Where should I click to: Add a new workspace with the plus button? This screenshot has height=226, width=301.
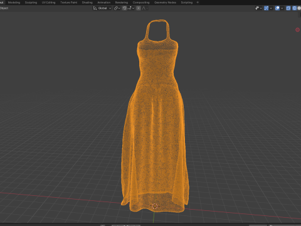pyautogui.click(x=198, y=3)
